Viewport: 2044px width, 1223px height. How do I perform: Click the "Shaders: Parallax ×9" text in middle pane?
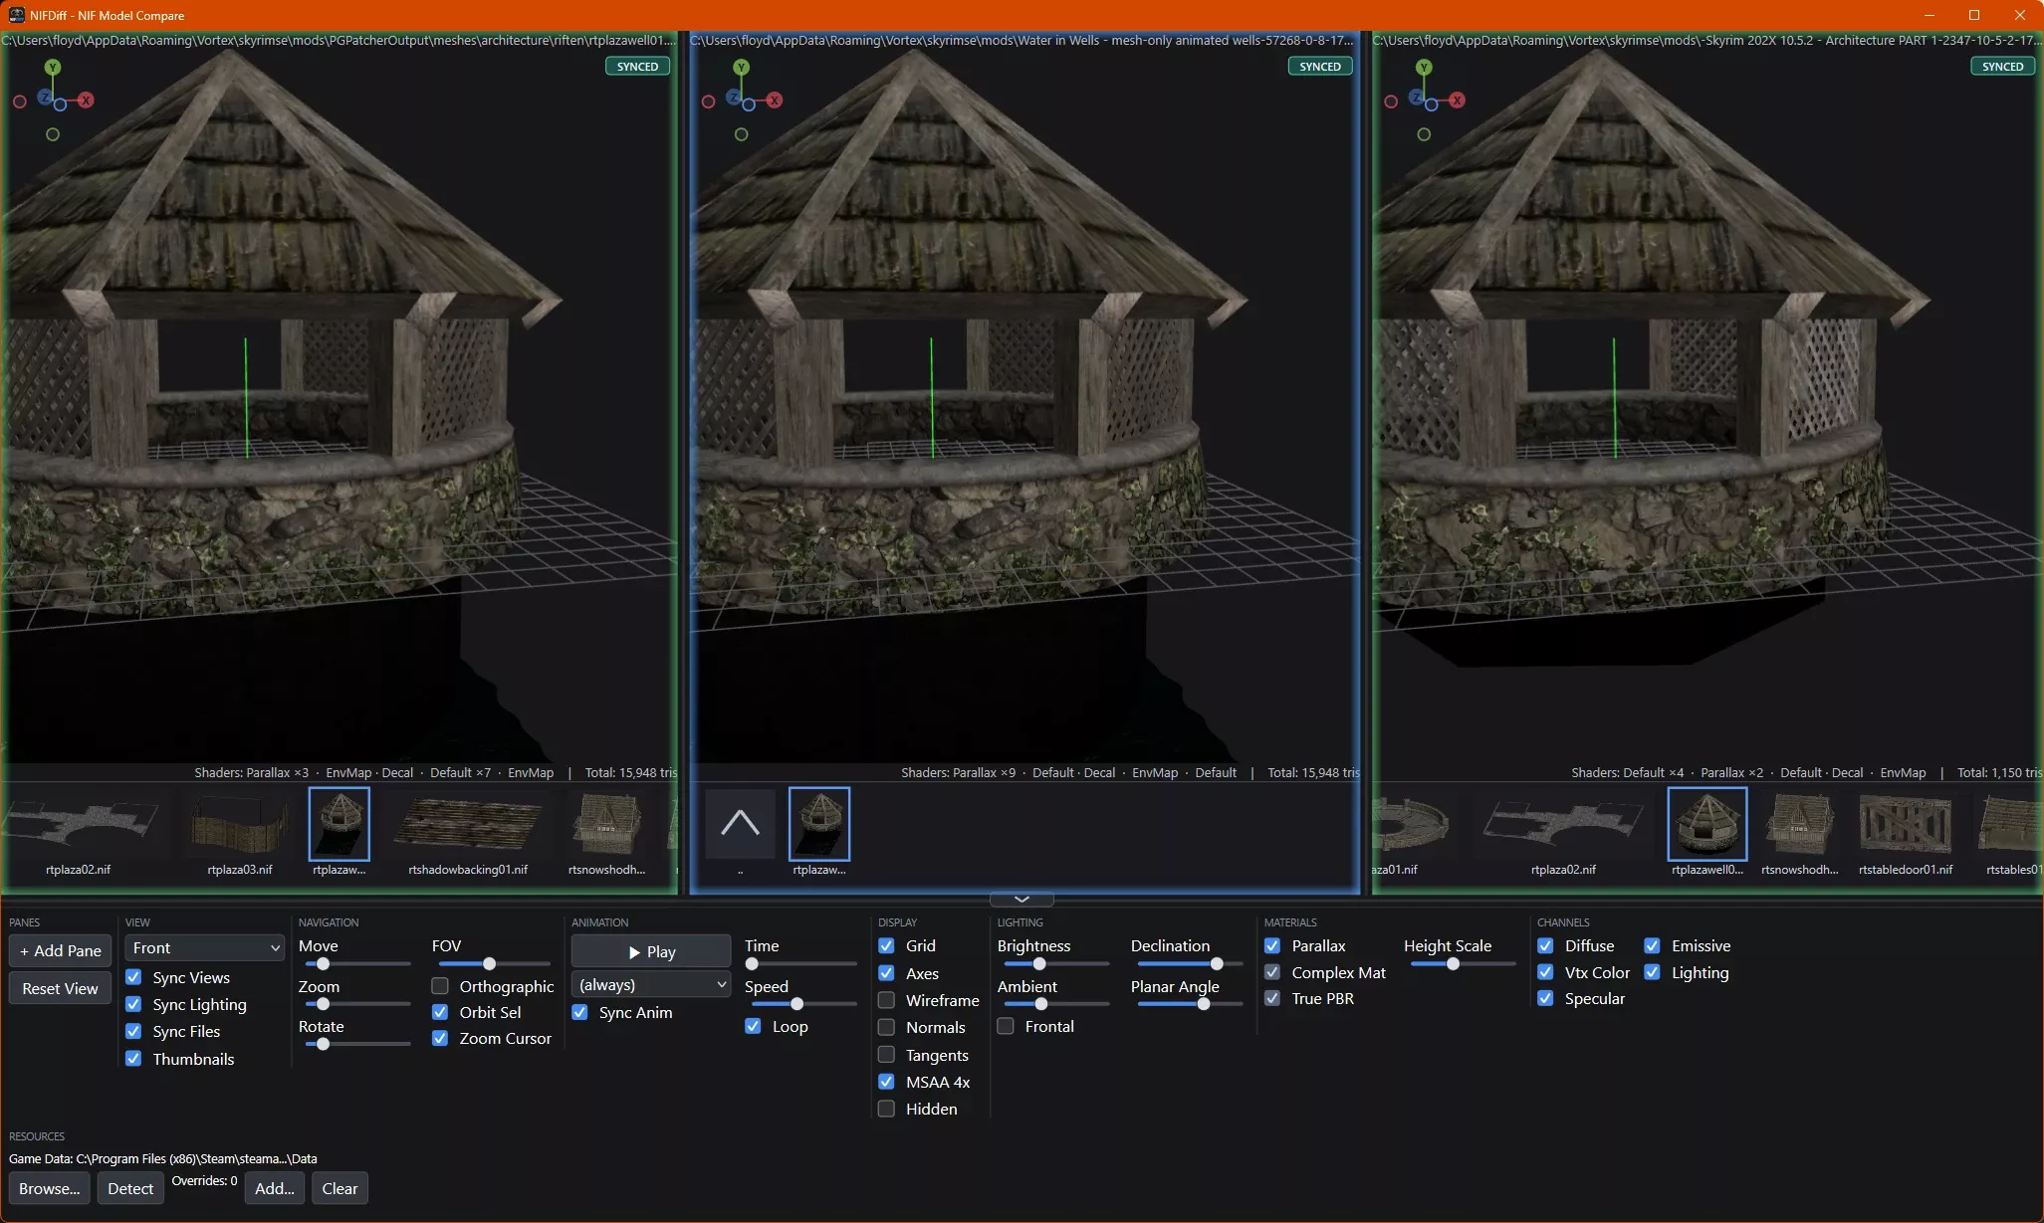pyautogui.click(x=959, y=772)
